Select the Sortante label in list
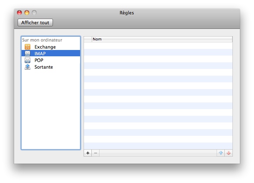The image size is (254, 183). (44, 67)
